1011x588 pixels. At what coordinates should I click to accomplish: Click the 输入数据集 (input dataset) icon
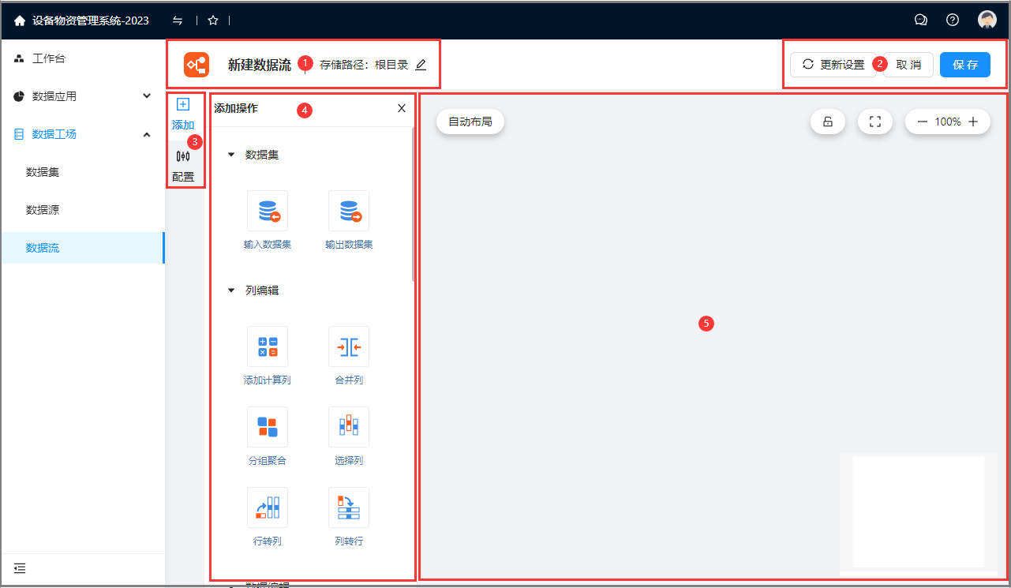click(268, 211)
